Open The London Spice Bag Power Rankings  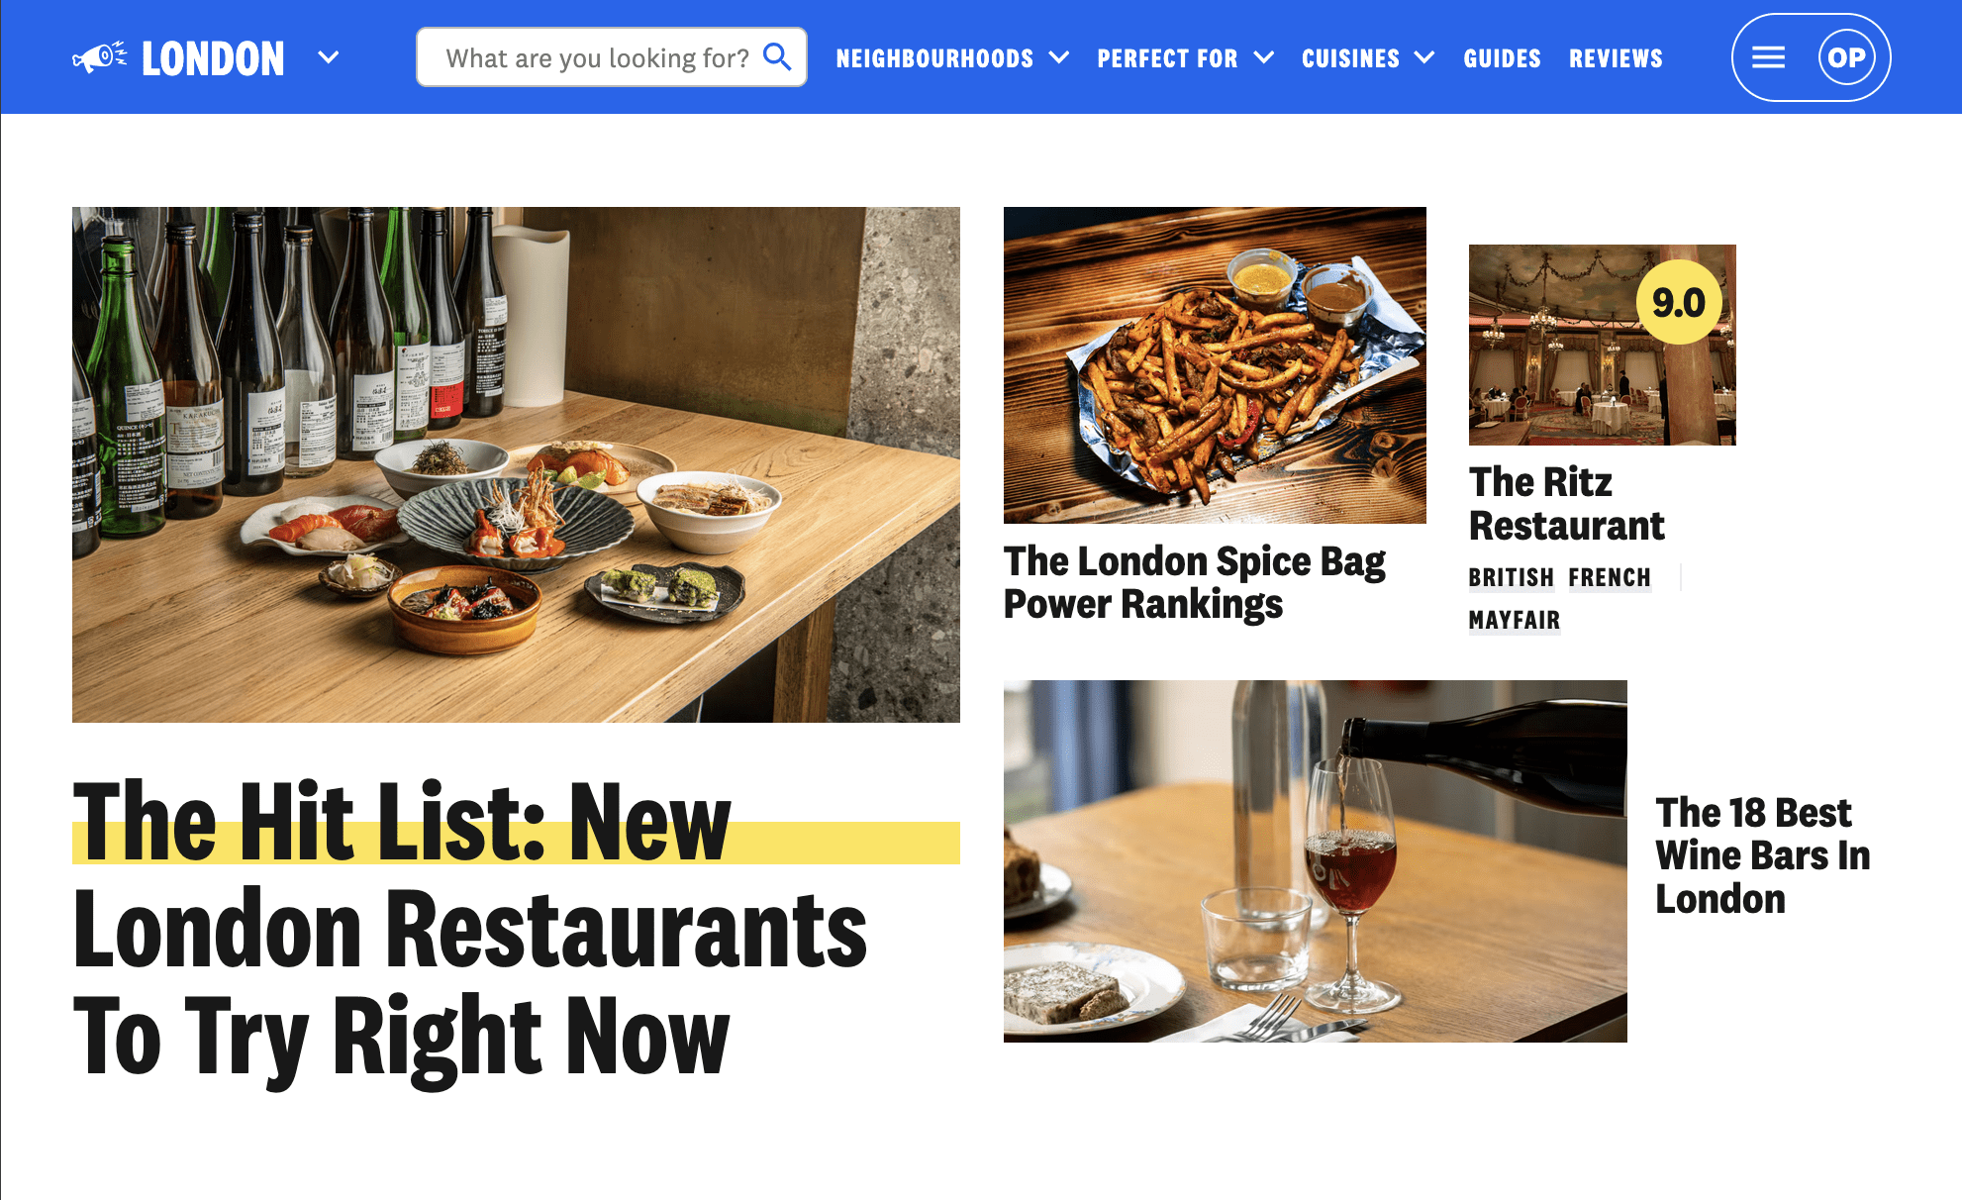(1194, 582)
